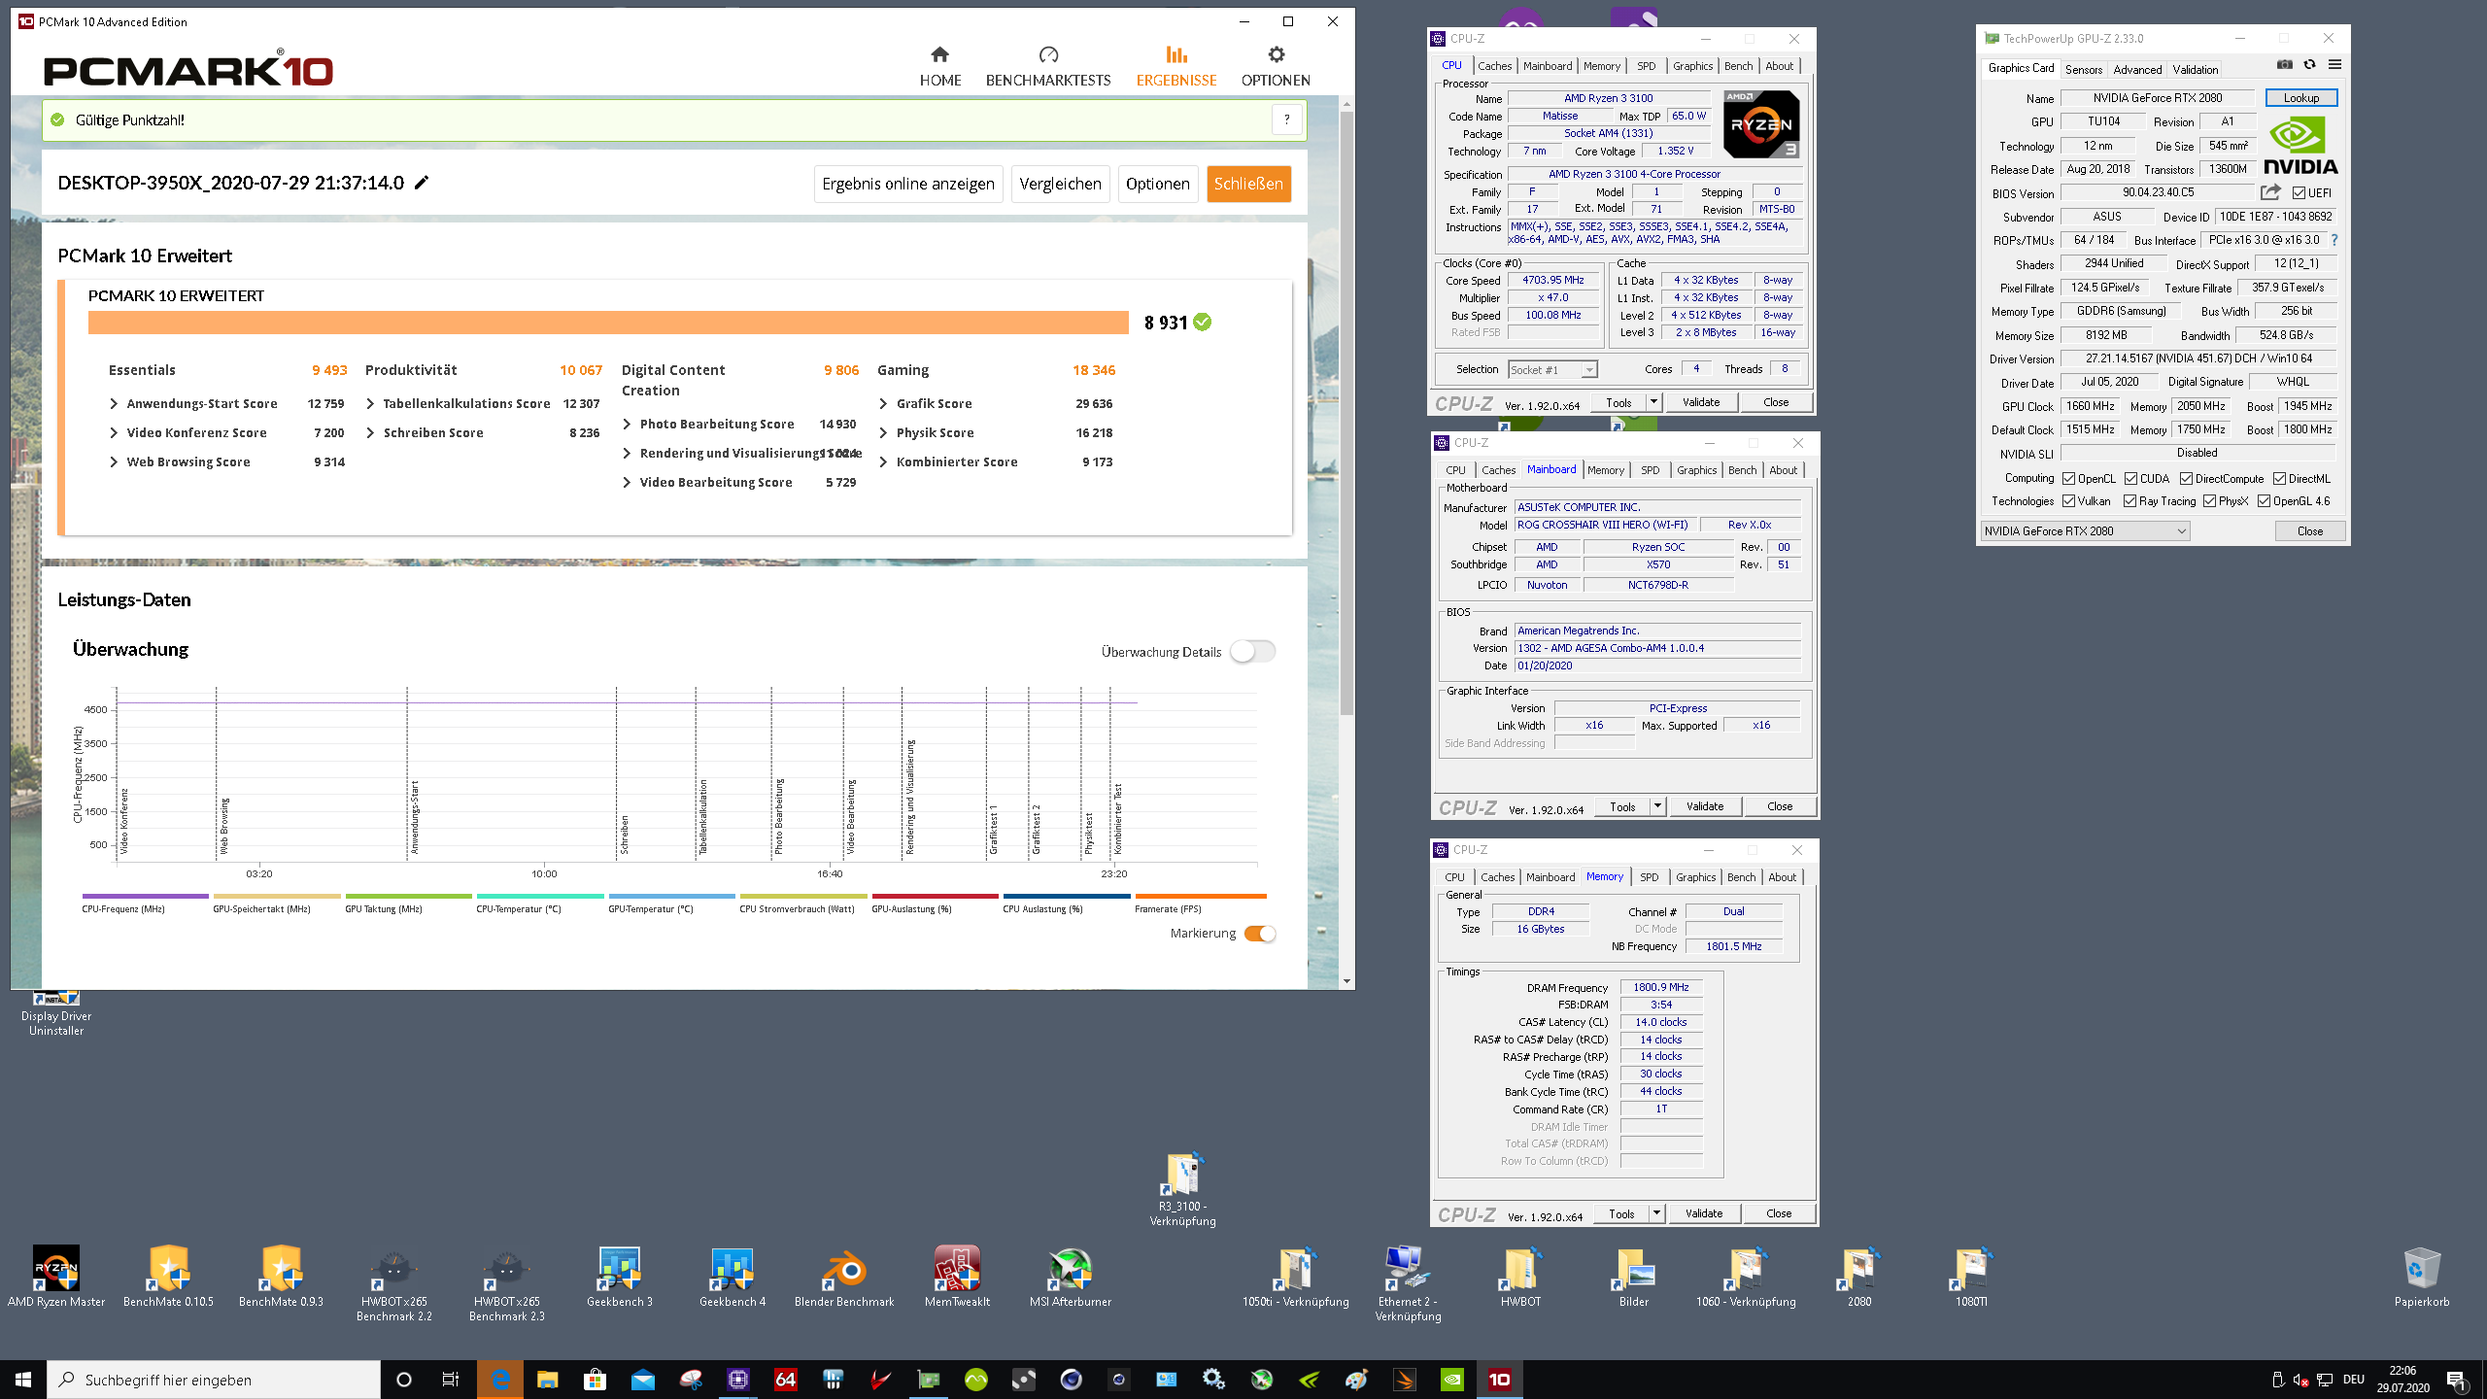Click the GPU-Z screenshot camera icon

[x=2285, y=65]
